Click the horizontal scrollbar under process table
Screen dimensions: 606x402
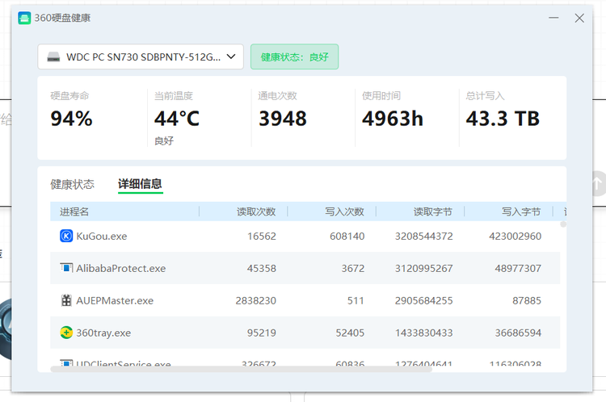pyautogui.click(x=241, y=369)
